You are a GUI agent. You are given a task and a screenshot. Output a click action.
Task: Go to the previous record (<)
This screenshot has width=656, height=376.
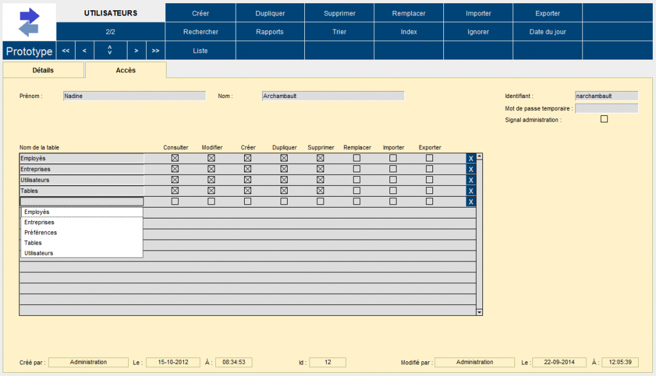coord(85,51)
